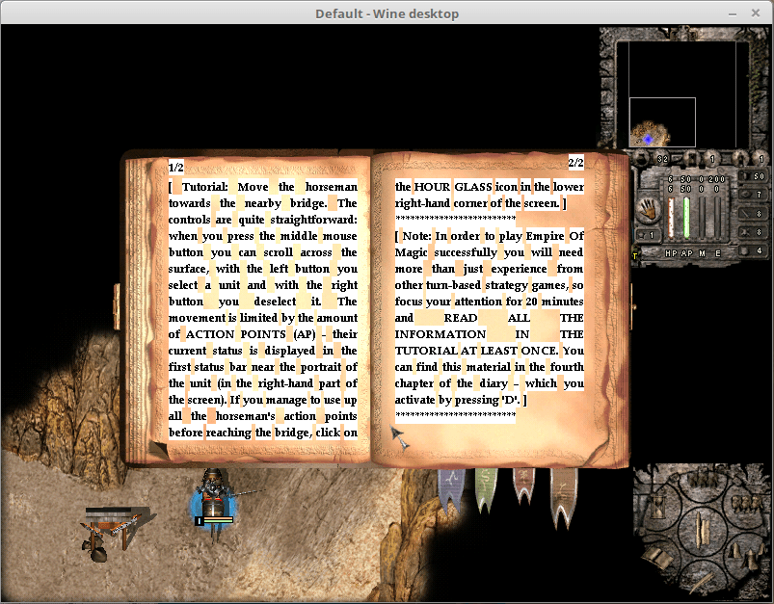Viewport: 774px width, 604px height.
Task: Click the value 200 above the E bar
Action: coord(716,179)
